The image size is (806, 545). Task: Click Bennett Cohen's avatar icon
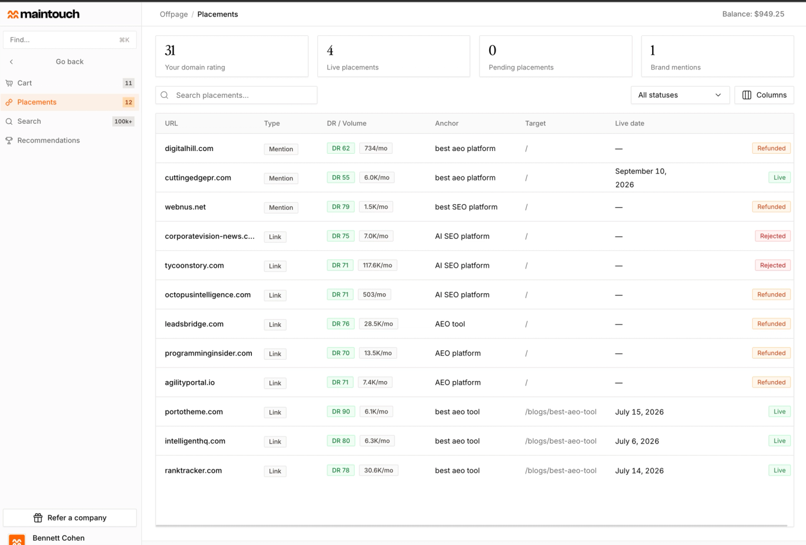click(17, 539)
